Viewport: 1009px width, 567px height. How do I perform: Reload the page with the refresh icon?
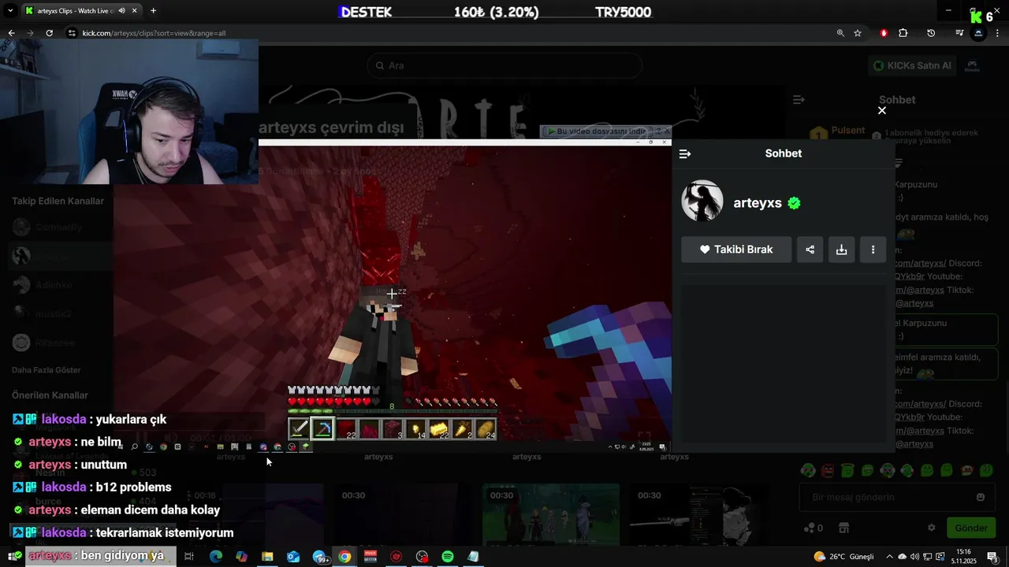[49, 33]
